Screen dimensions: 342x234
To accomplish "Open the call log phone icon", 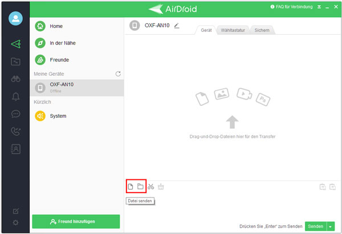I will (15, 132).
